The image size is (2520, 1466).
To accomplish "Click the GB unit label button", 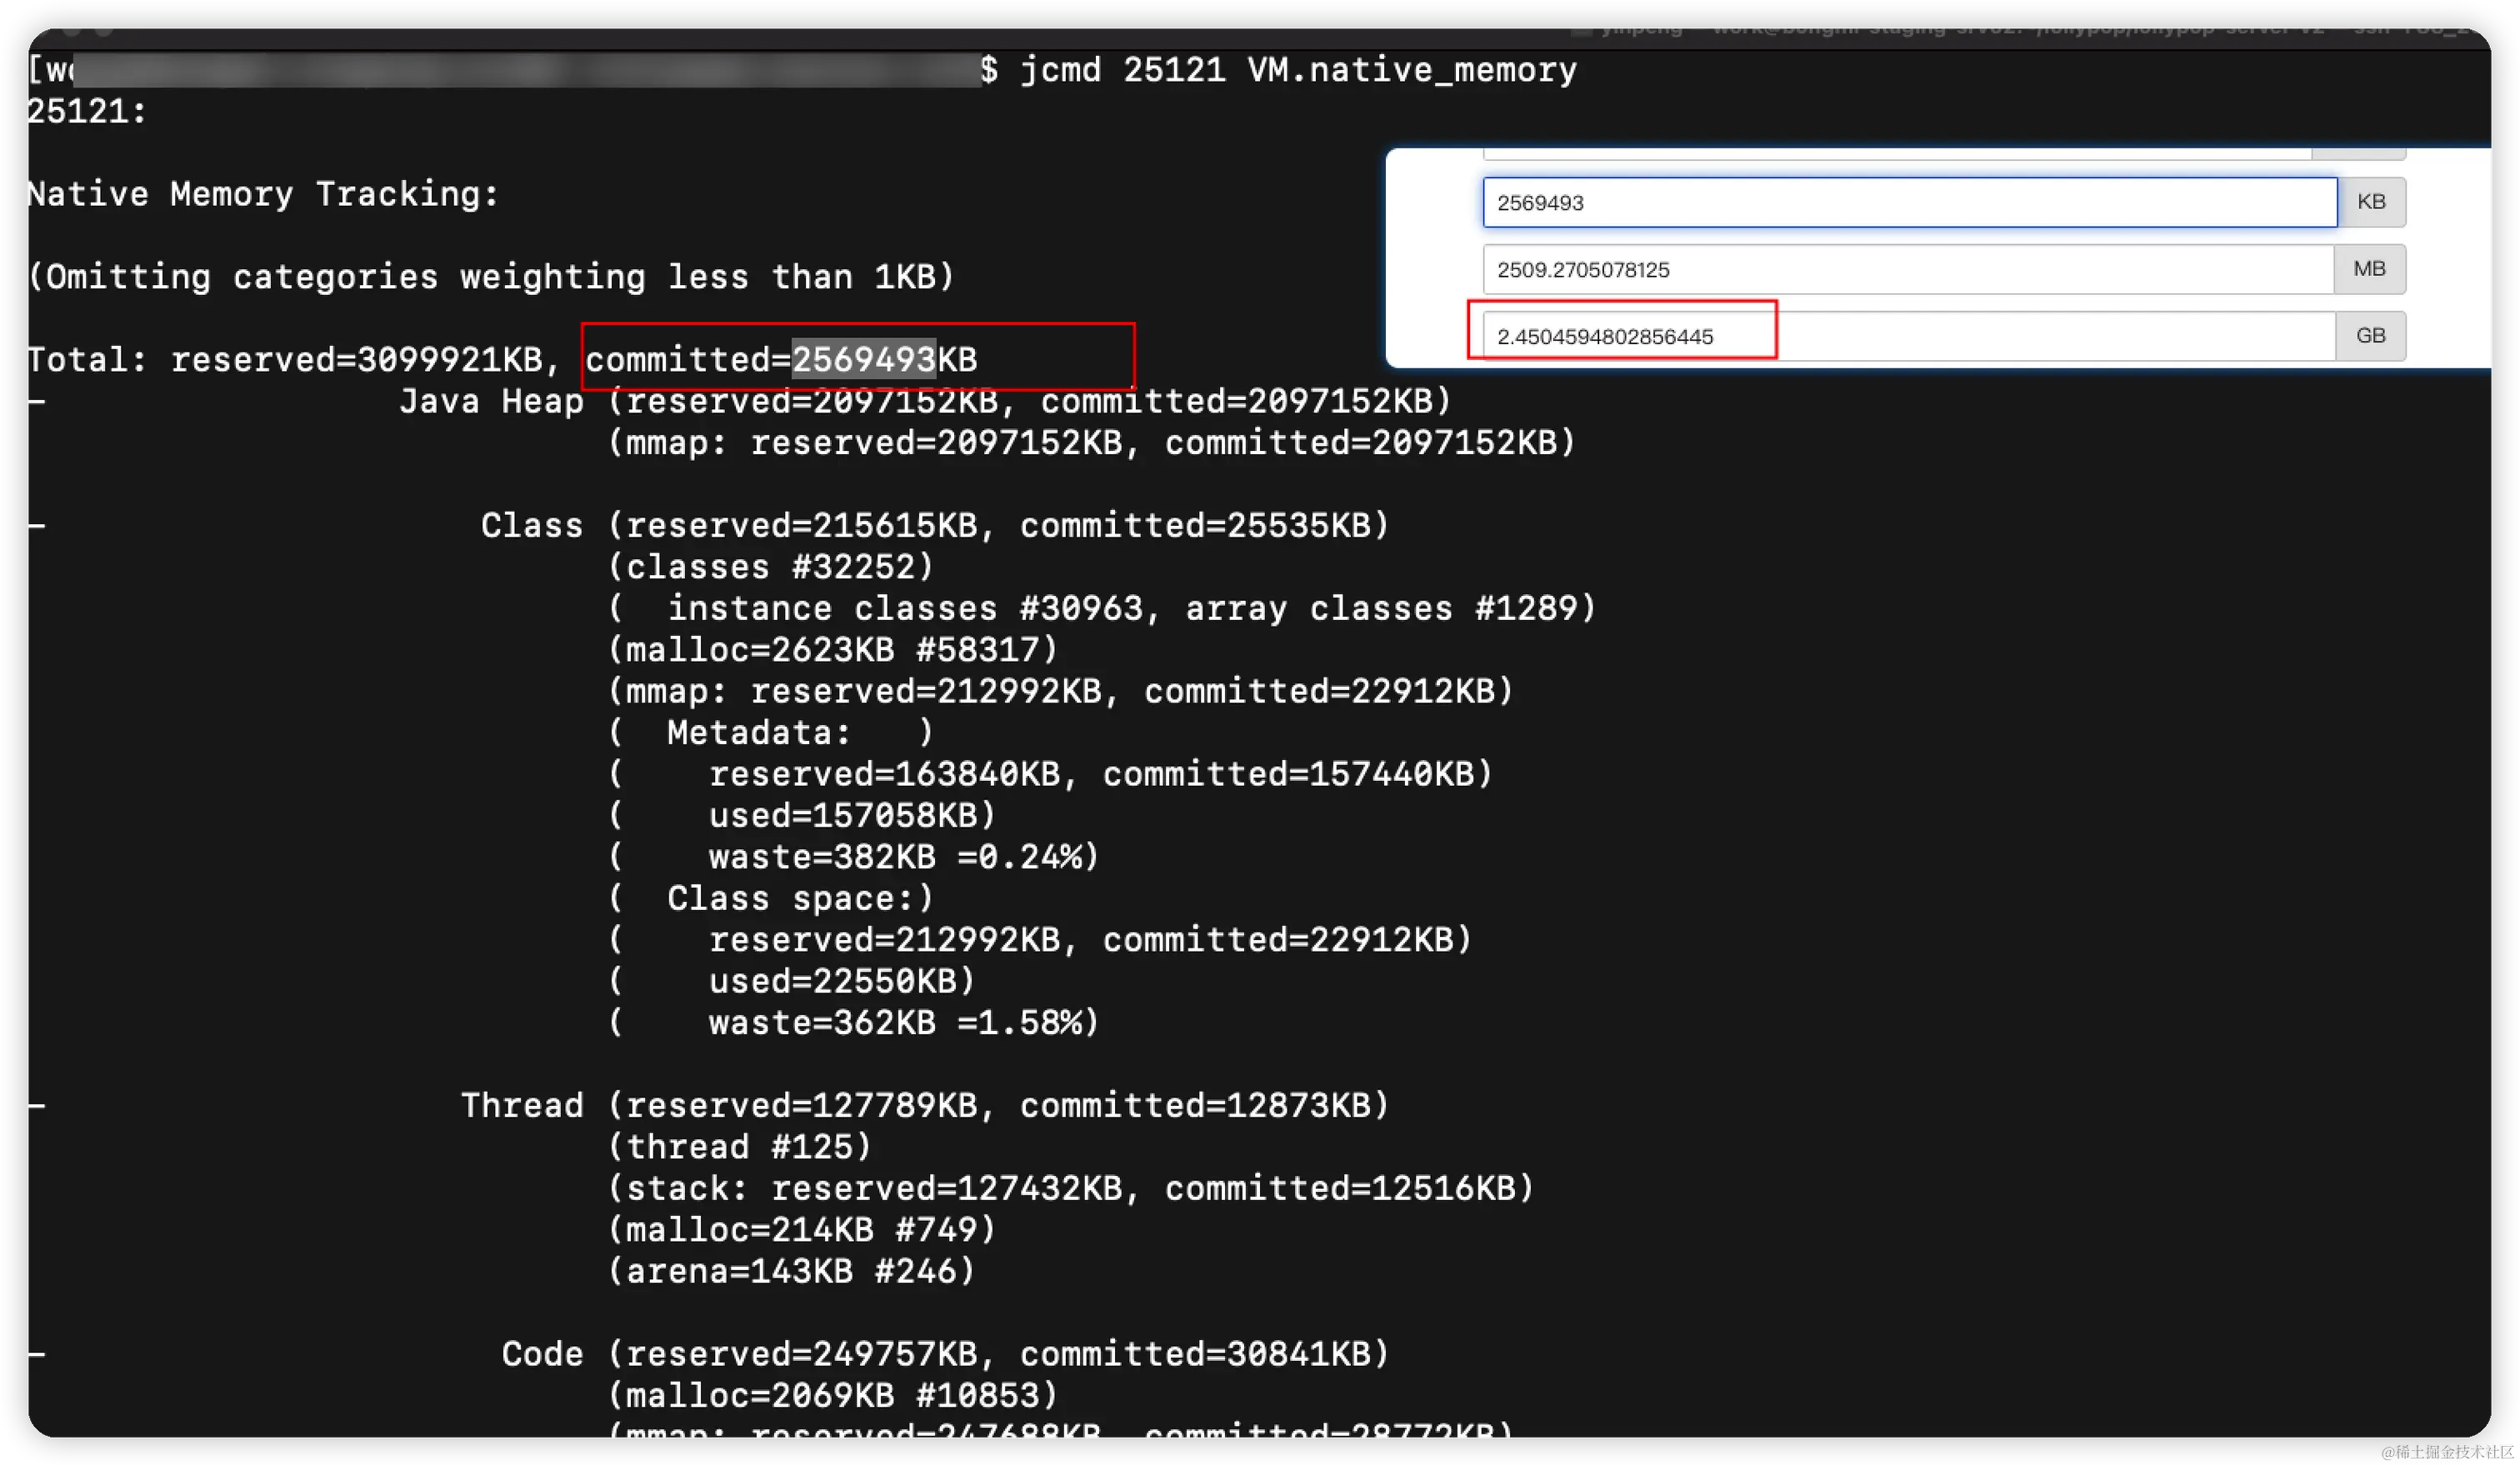I will point(2370,336).
